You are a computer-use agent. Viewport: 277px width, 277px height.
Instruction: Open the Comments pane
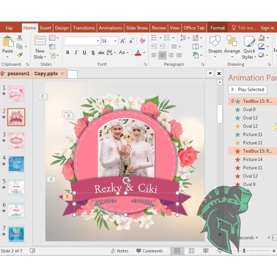(150, 251)
